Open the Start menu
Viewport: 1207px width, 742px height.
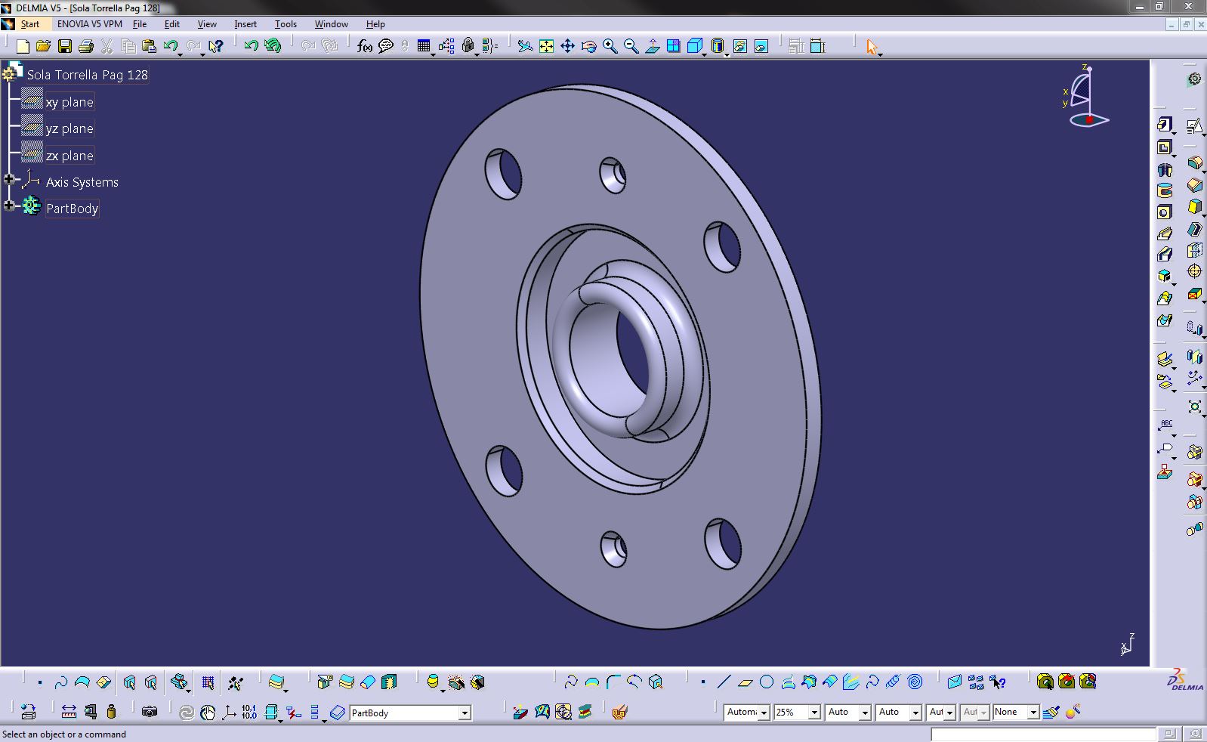[x=29, y=24]
